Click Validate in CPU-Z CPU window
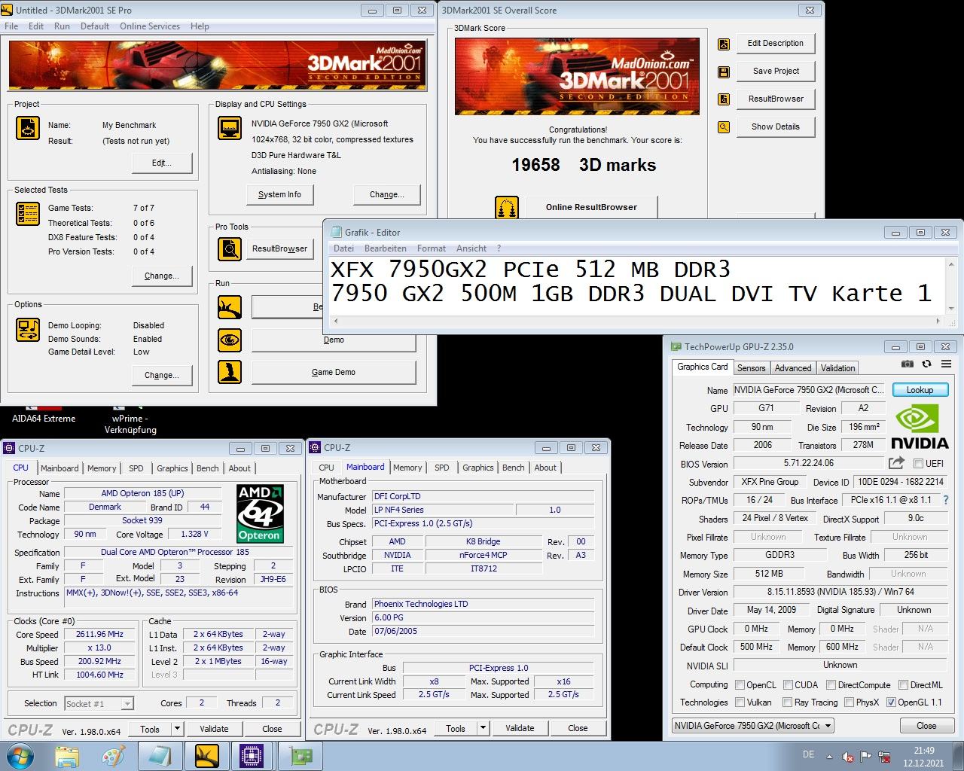Viewport: 964px width, 771px height. [x=214, y=729]
